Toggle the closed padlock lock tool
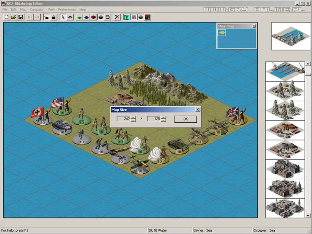Viewport: 312px width, 234px height. point(54,17)
